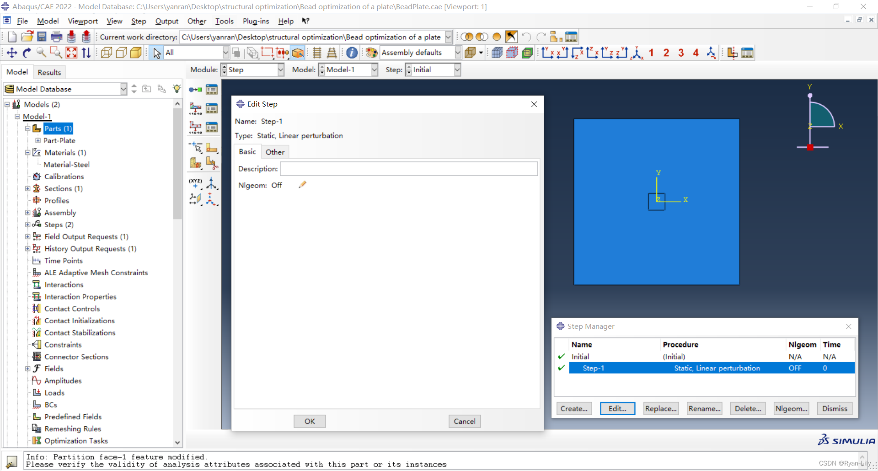Select Material-Steel in the model tree

pos(66,165)
